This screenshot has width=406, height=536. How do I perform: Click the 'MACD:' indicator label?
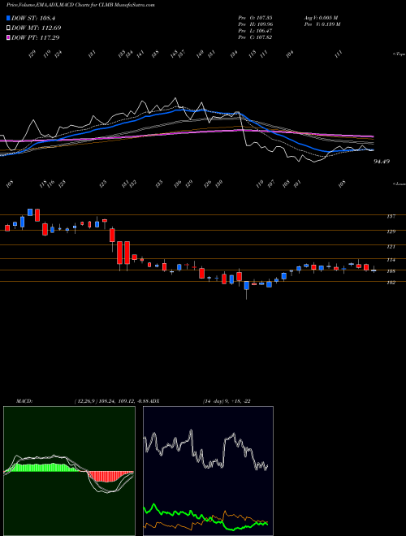(24, 401)
